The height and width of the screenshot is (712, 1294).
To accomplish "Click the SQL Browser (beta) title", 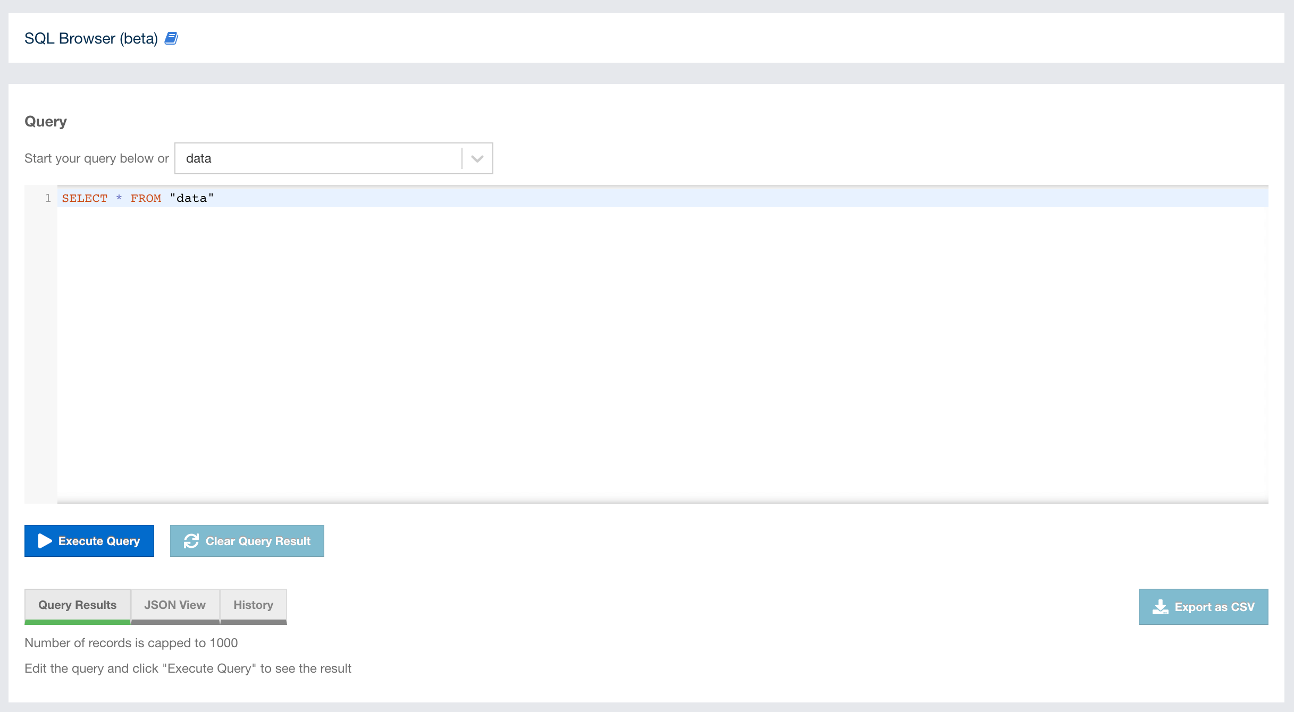I will 91,38.
